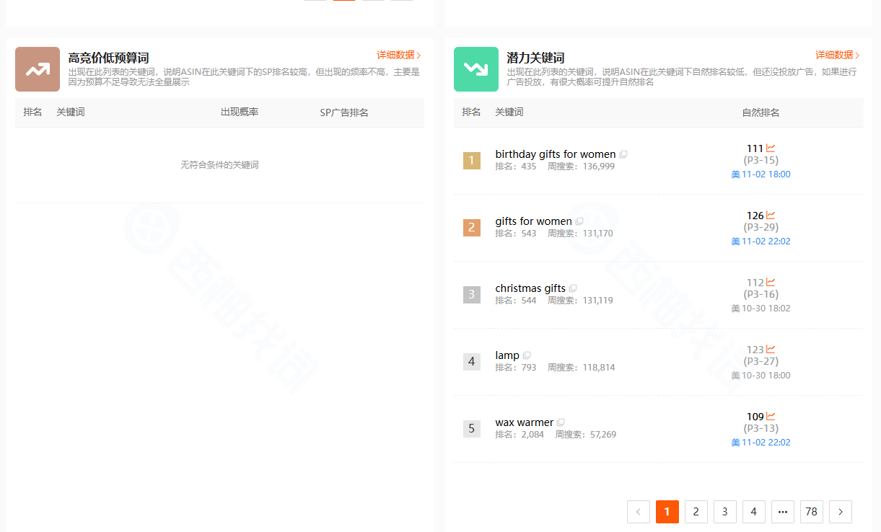Viewport: 881px width, 532px height.
Task: Click the green 潜力关键词 panel icon
Action: [x=476, y=69]
